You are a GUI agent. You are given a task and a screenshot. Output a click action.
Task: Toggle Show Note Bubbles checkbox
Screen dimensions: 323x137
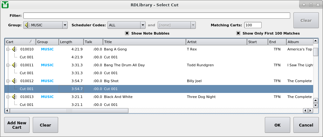coord(127,33)
